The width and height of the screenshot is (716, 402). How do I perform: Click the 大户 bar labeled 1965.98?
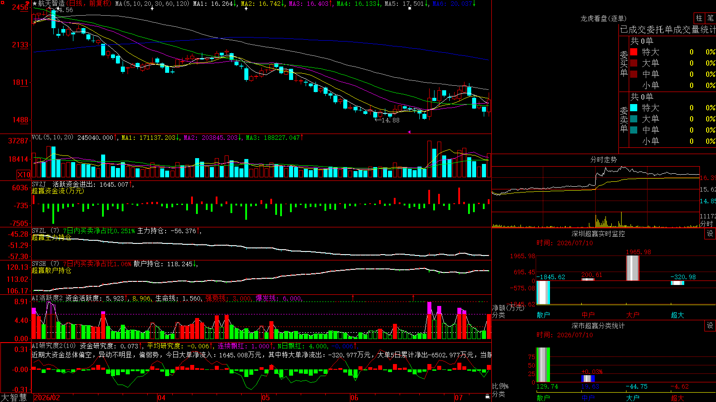(633, 268)
